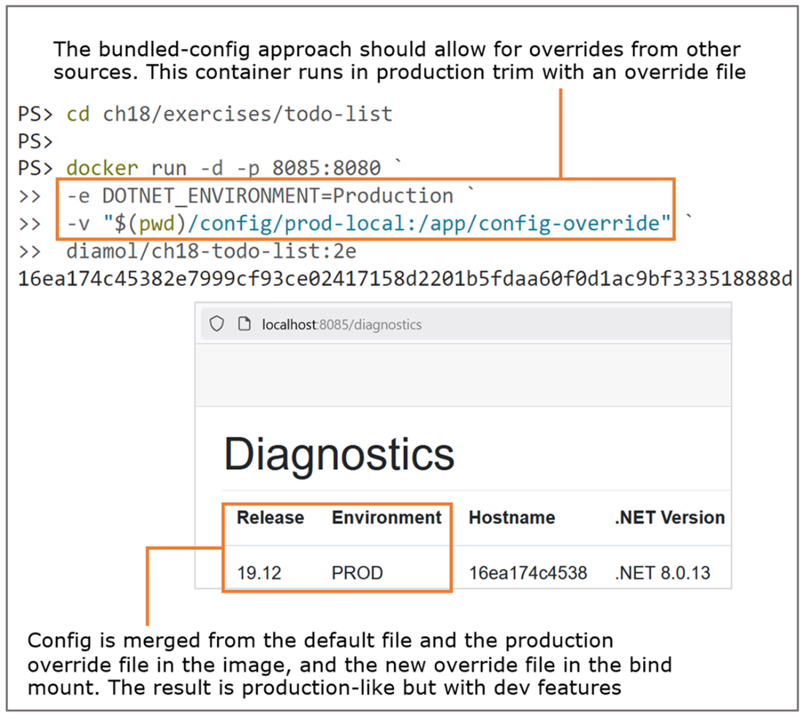This screenshot has height=716, width=804.
Task: Click the Diagnostics page heading
Action: 339,454
